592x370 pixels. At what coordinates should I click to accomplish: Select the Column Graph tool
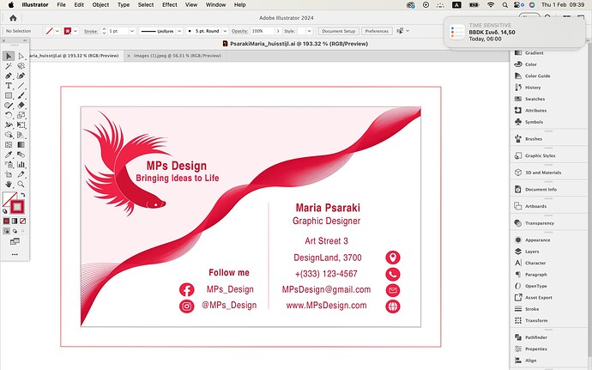click(x=21, y=165)
